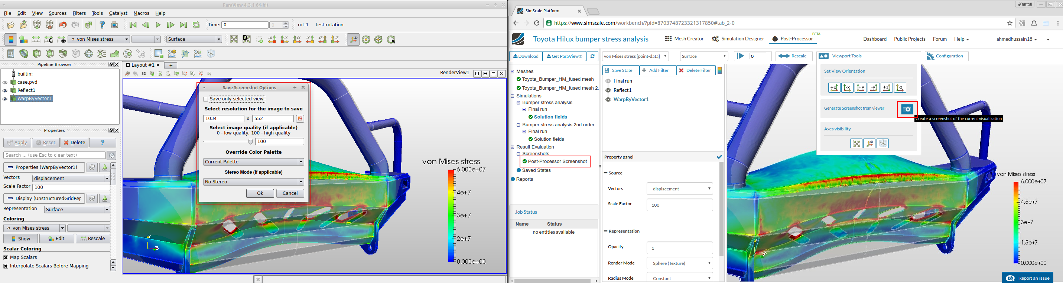1063x283 pixels.
Task: Click the color map swatch beside Delete Filter
Action: click(720, 71)
